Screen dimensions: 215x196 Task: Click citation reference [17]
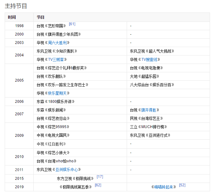(x=100, y=177)
